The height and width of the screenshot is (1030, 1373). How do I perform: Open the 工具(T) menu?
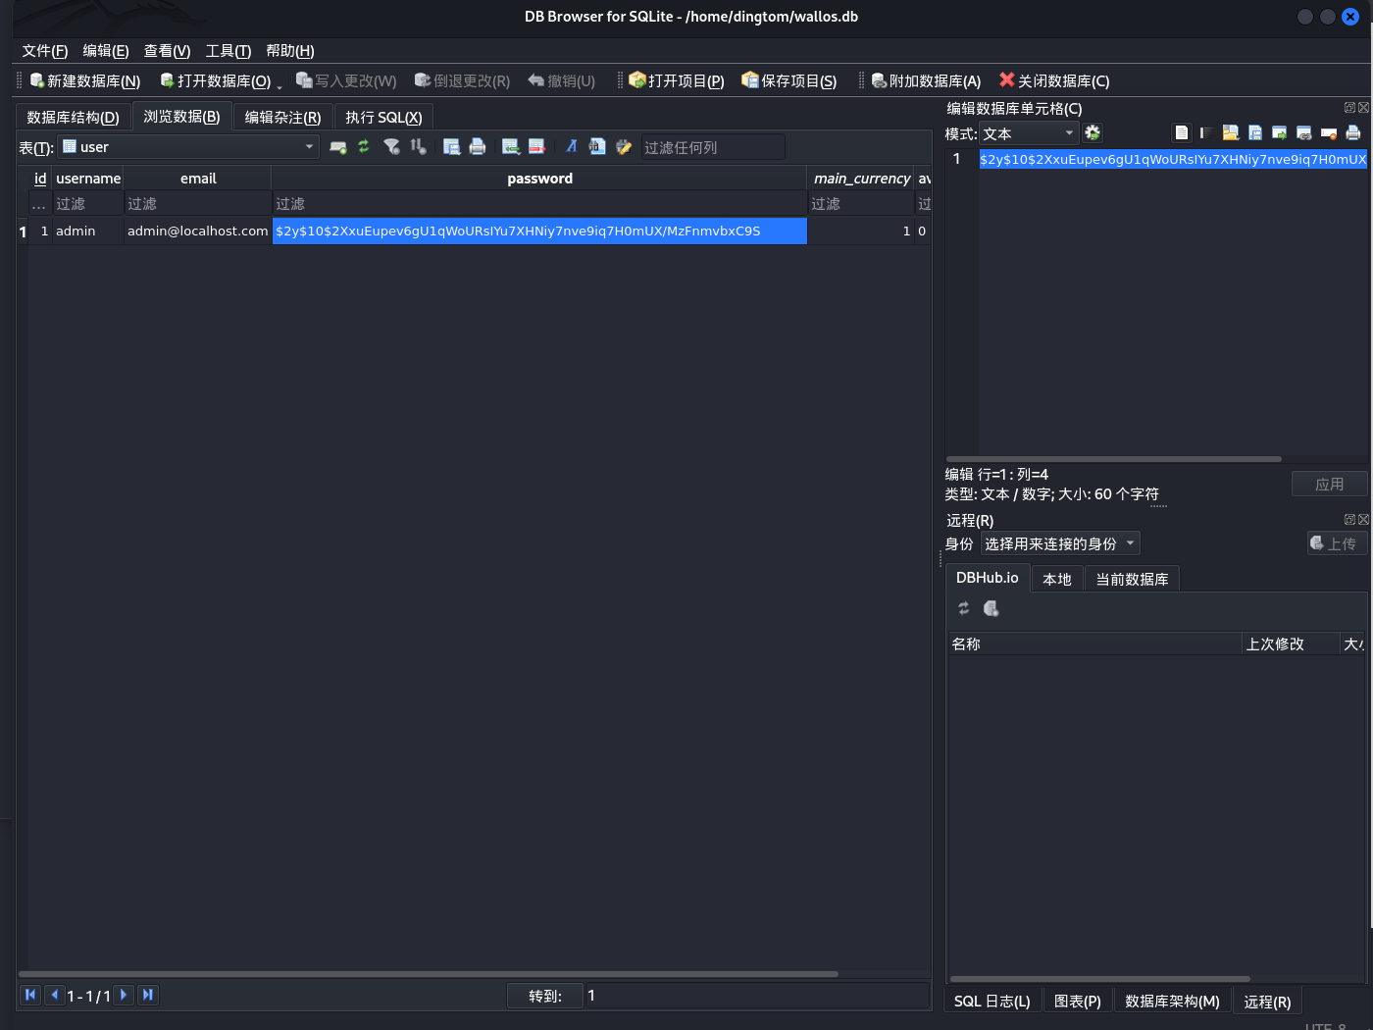pos(228,51)
